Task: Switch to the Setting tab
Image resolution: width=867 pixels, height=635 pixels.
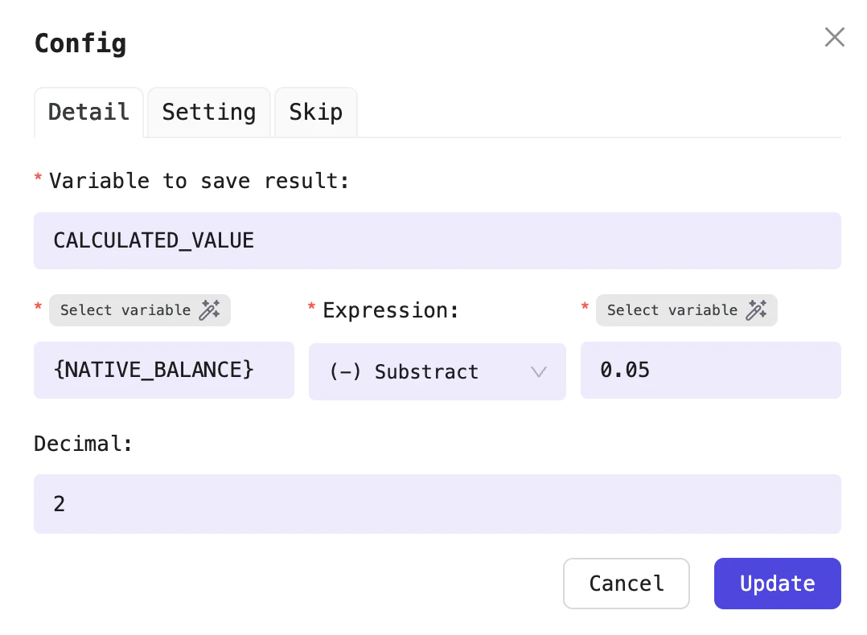Action: pyautogui.click(x=208, y=112)
